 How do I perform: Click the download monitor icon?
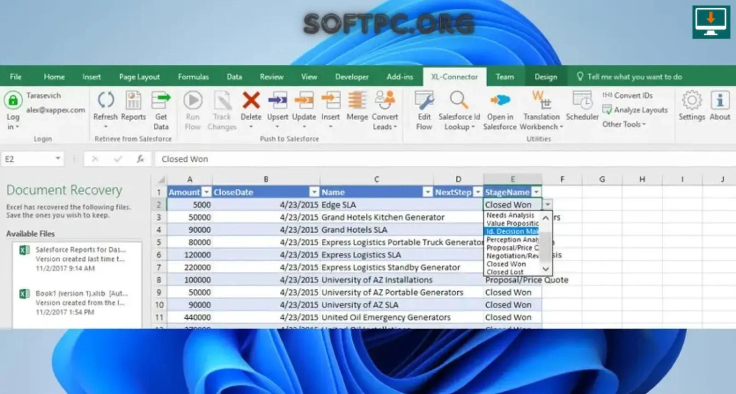click(x=711, y=22)
